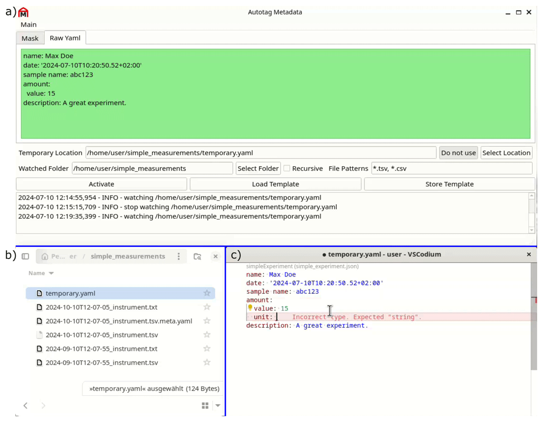Viewport: 543px width, 422px height.
Task: Switch to the Mask tab
Action: [30, 38]
